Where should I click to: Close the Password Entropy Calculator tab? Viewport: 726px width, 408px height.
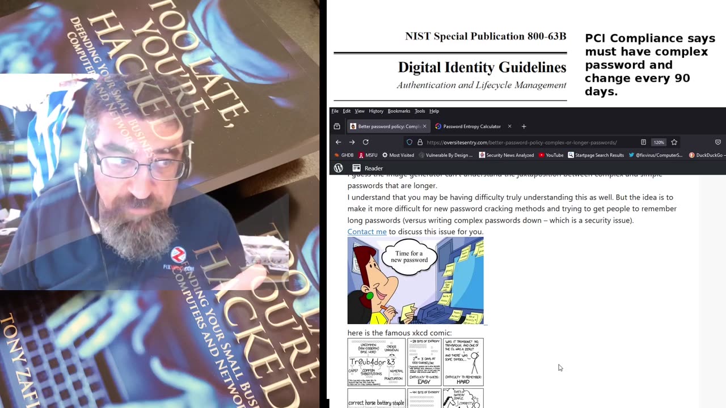pyautogui.click(x=509, y=126)
